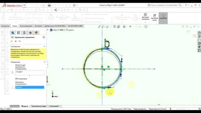Expand the SOLIDWORKS menu flyout arrow
This screenshot has height=113, width=201.
[x=24, y=5]
